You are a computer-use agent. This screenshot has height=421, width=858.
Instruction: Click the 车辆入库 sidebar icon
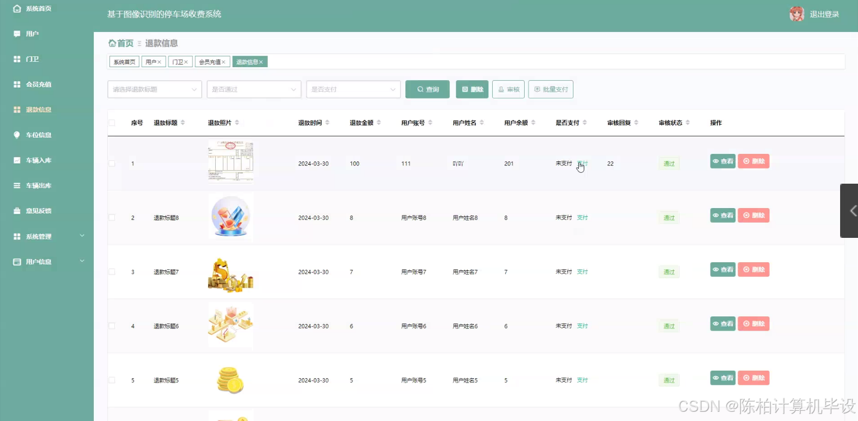pyautogui.click(x=17, y=160)
